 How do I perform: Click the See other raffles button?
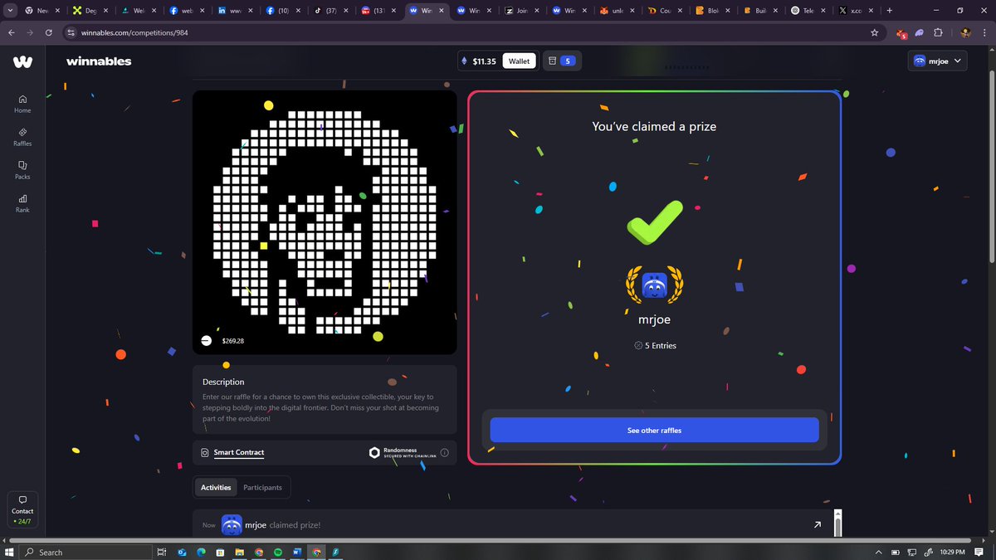click(x=654, y=430)
